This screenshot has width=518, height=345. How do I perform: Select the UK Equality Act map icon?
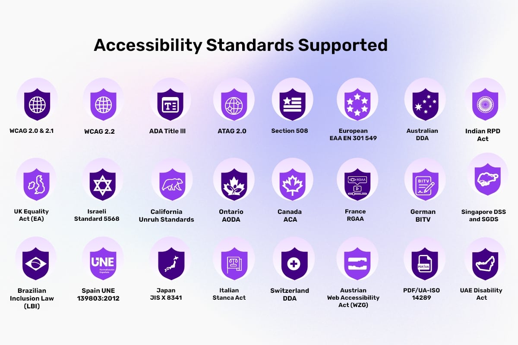(37, 184)
